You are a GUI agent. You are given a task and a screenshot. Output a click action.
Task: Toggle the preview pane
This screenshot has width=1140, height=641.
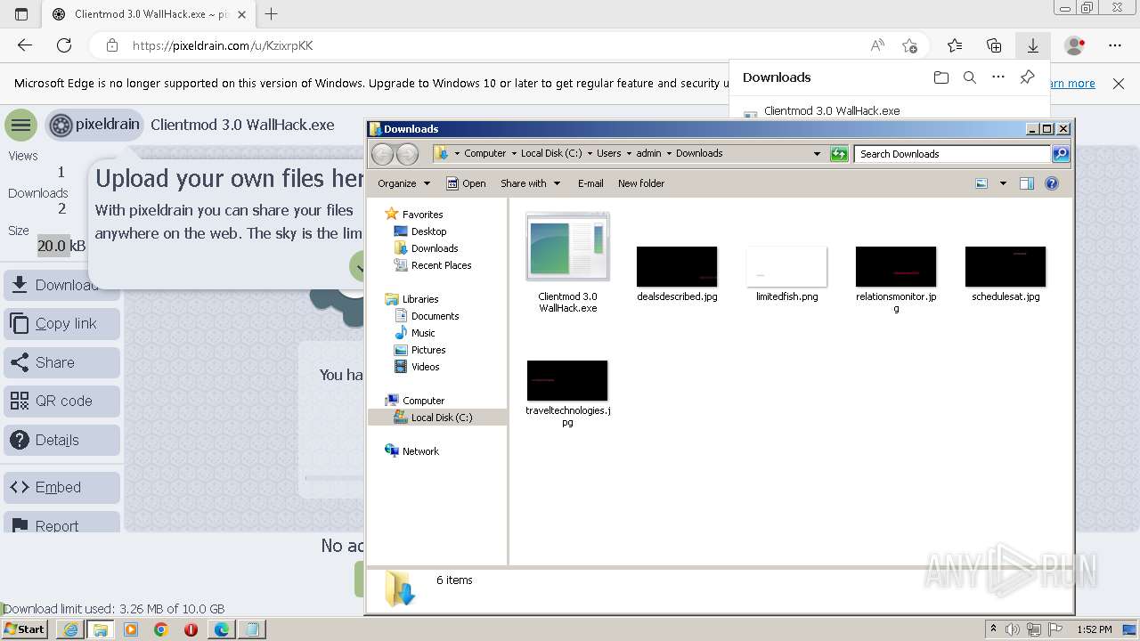(1027, 183)
